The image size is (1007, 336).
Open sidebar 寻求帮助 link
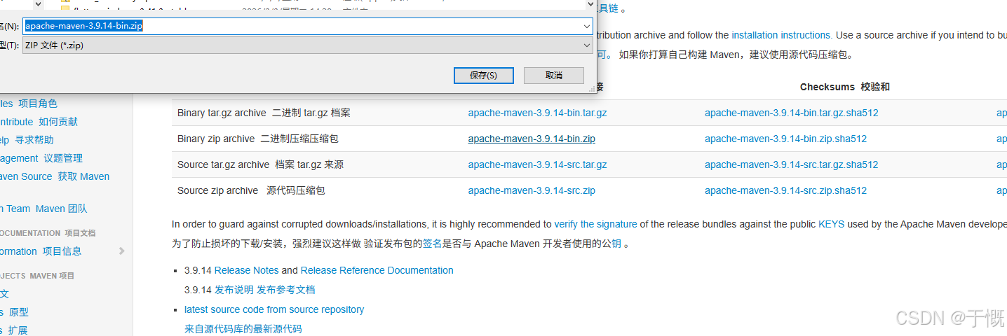34,140
